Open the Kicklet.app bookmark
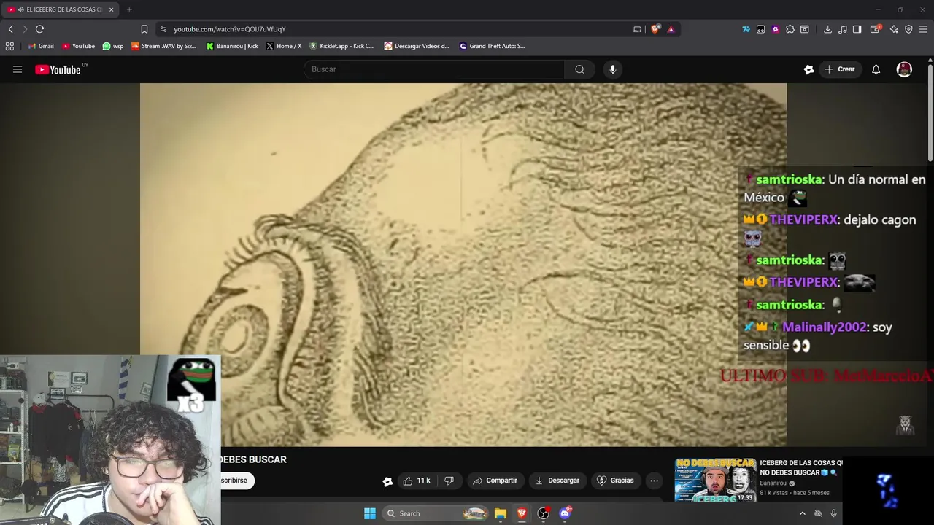 pyautogui.click(x=341, y=46)
